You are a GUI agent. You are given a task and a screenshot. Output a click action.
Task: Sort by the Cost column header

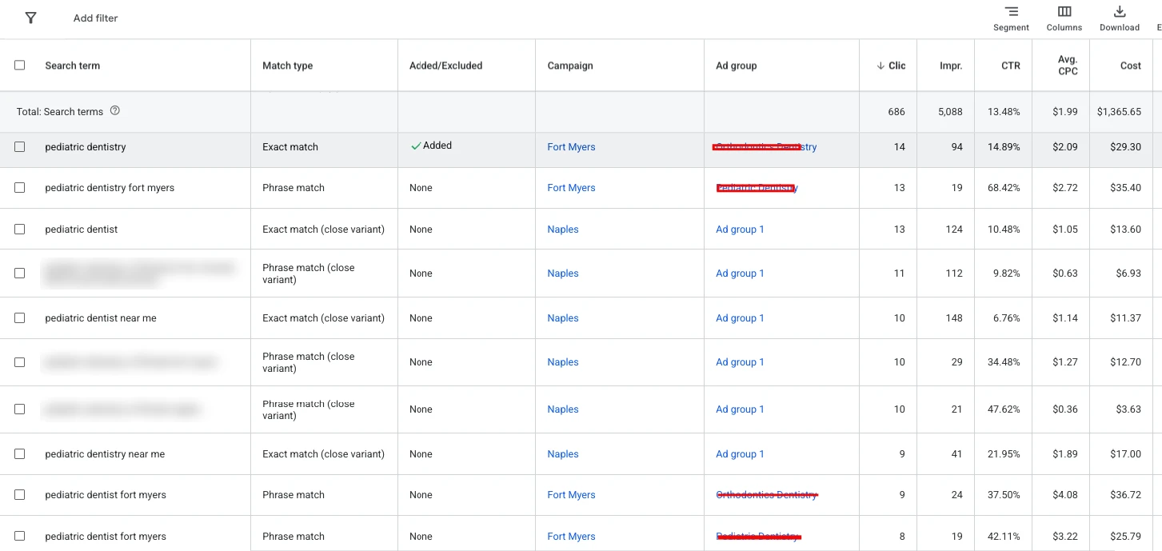coord(1131,66)
